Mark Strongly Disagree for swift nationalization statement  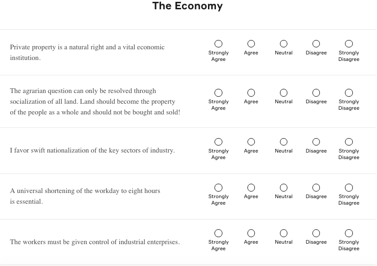(x=349, y=142)
